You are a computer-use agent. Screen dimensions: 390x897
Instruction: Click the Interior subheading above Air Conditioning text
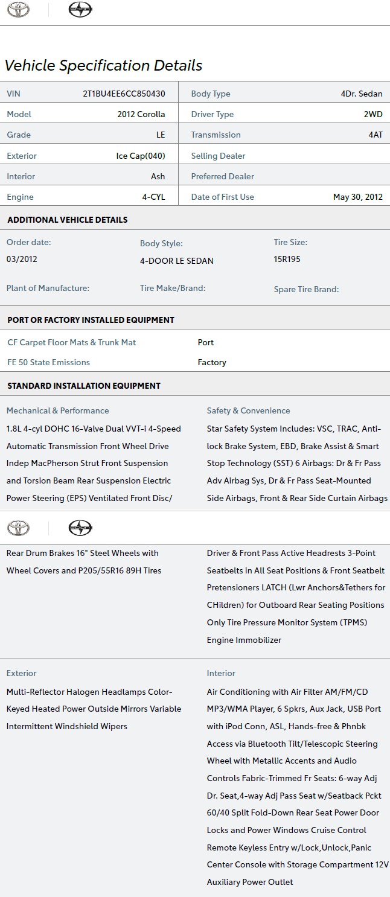(221, 673)
